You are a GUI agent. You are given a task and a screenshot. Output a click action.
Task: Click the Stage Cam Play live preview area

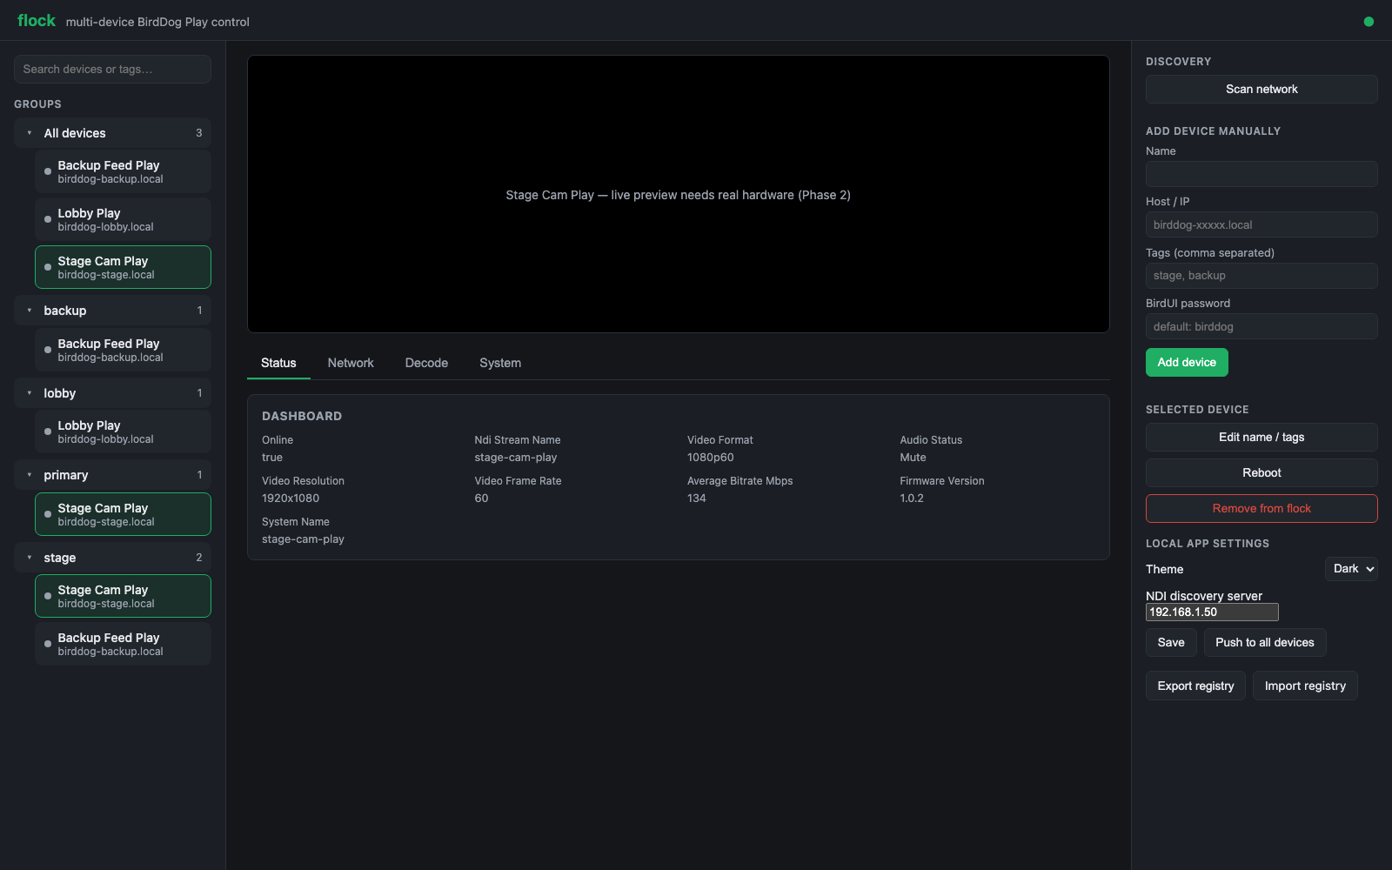pos(679,194)
